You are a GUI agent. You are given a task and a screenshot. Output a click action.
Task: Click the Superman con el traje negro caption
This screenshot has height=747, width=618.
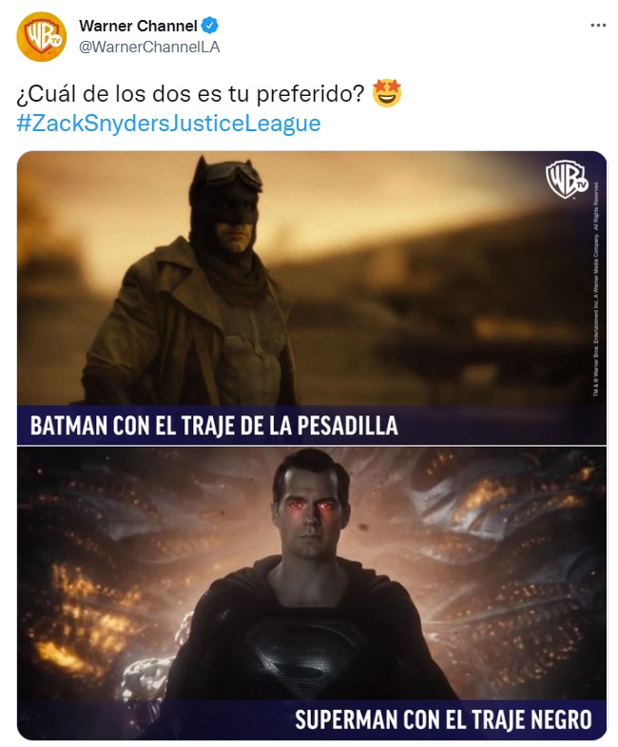pyautogui.click(x=443, y=719)
